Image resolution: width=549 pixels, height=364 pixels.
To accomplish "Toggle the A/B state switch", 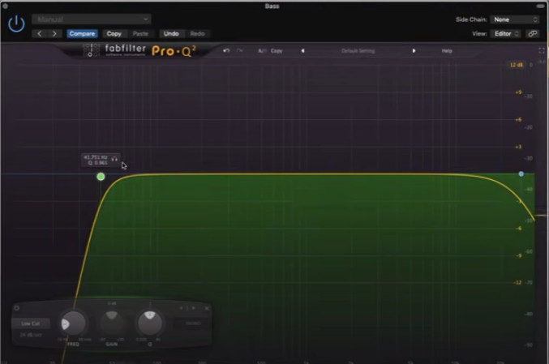I will coord(262,51).
